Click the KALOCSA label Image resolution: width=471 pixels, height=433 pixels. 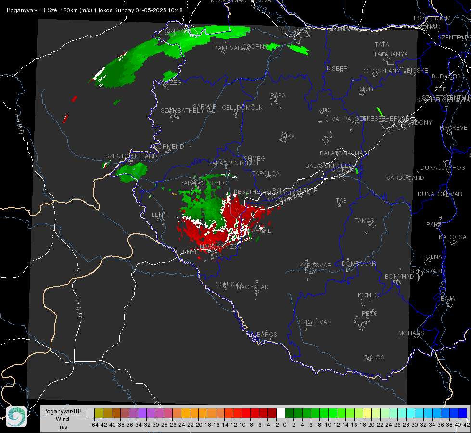[453, 237]
